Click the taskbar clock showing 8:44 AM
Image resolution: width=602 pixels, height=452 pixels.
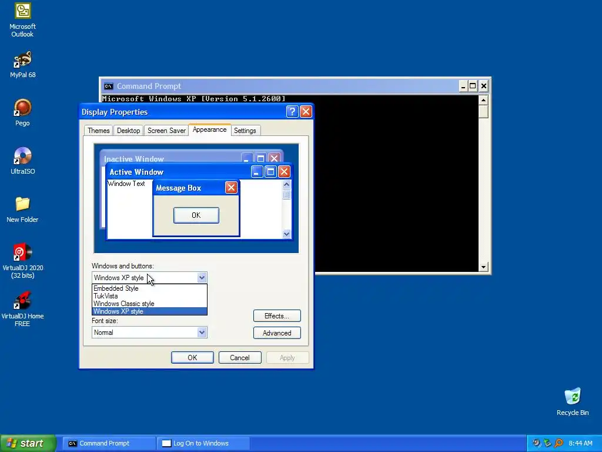click(580, 443)
